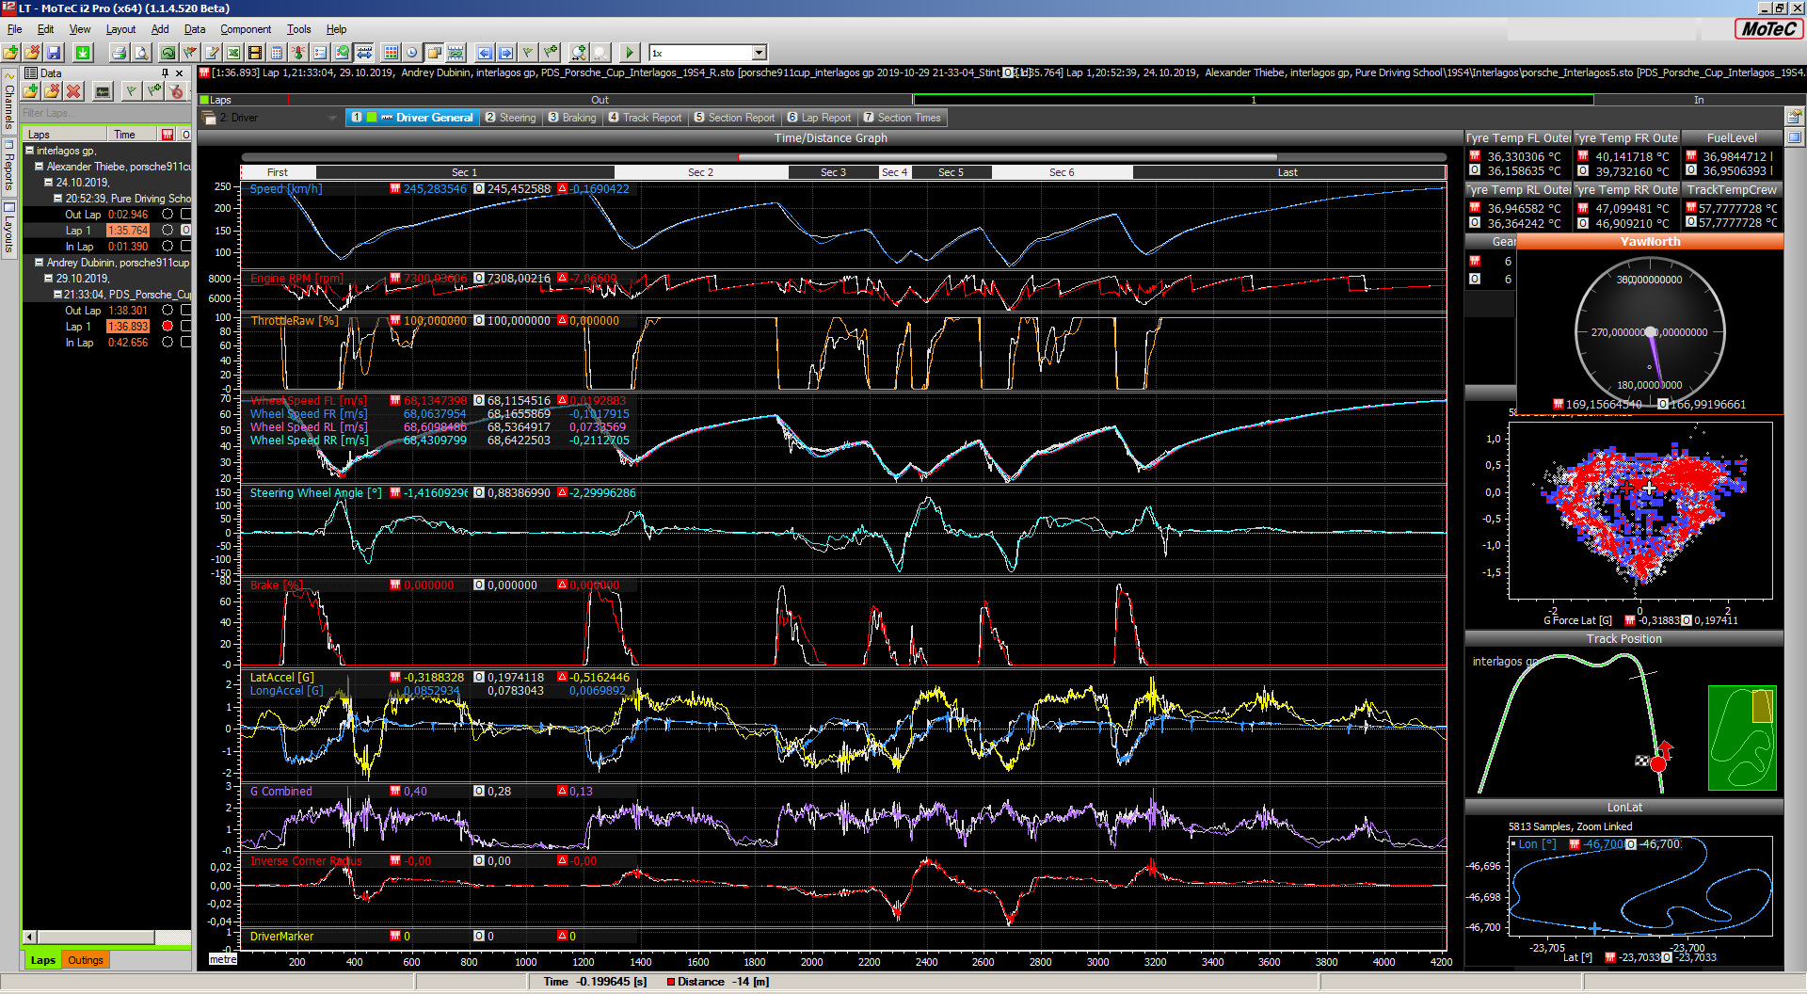Collapse the 24.10.2019 date node
The width and height of the screenshot is (1807, 994).
(49, 182)
